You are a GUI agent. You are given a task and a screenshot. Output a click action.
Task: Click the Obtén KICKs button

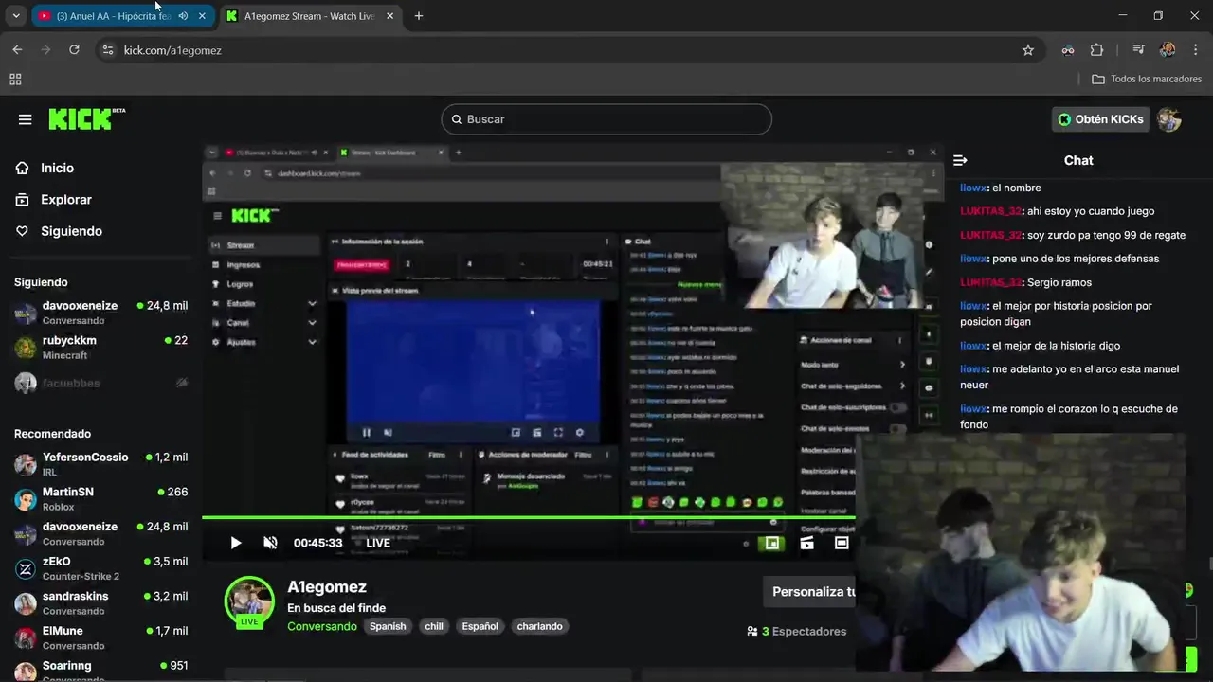click(x=1100, y=119)
